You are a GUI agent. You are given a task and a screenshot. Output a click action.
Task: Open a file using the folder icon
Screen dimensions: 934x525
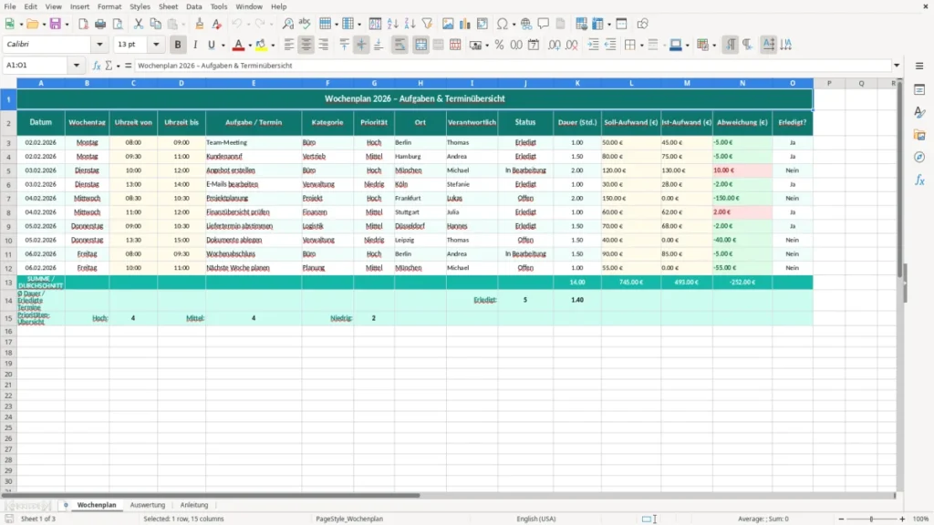(32, 24)
